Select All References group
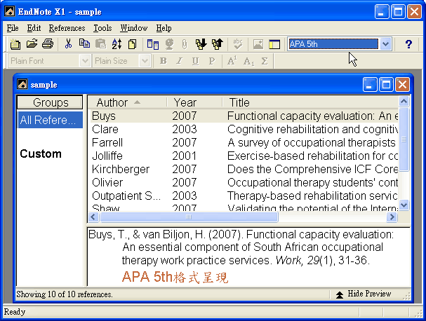 (x=50, y=120)
